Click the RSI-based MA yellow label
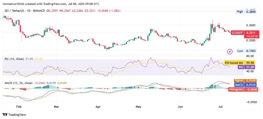263x119 pixels. pyautogui.click(x=234, y=63)
